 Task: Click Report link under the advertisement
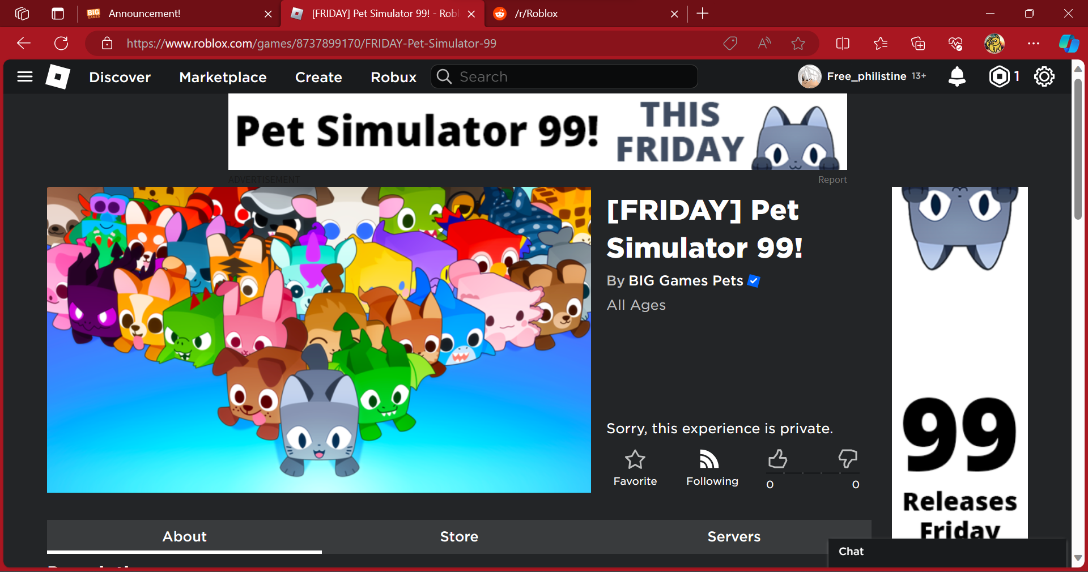(832, 180)
